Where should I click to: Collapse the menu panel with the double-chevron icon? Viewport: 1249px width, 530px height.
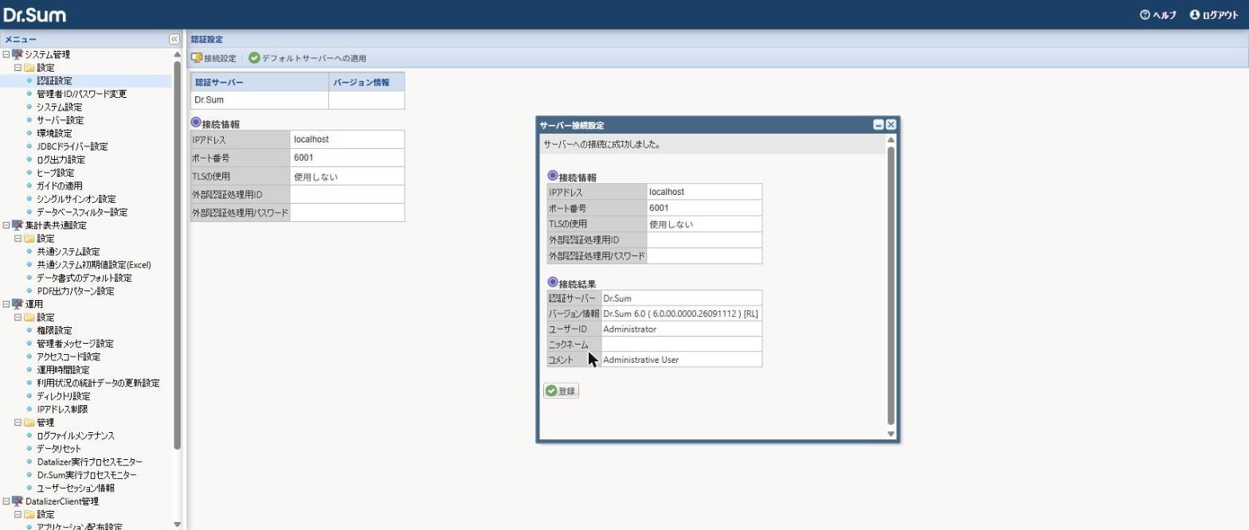174,39
